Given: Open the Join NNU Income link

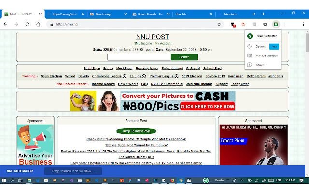Looking at the screenshot, I should pos(199,84).
